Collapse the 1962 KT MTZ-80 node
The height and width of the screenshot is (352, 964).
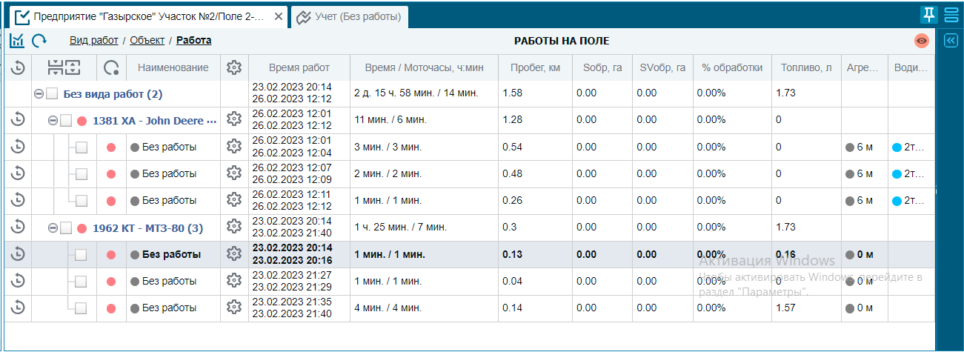tap(53, 228)
